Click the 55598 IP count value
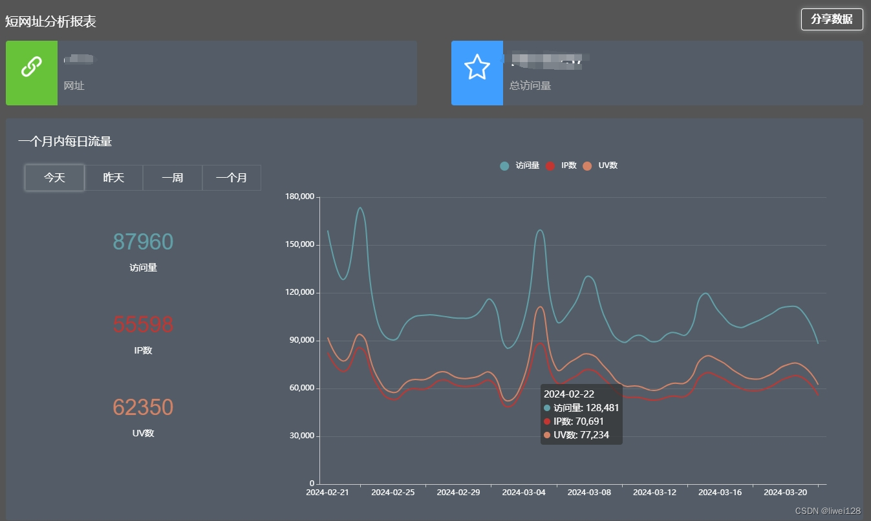 point(143,324)
